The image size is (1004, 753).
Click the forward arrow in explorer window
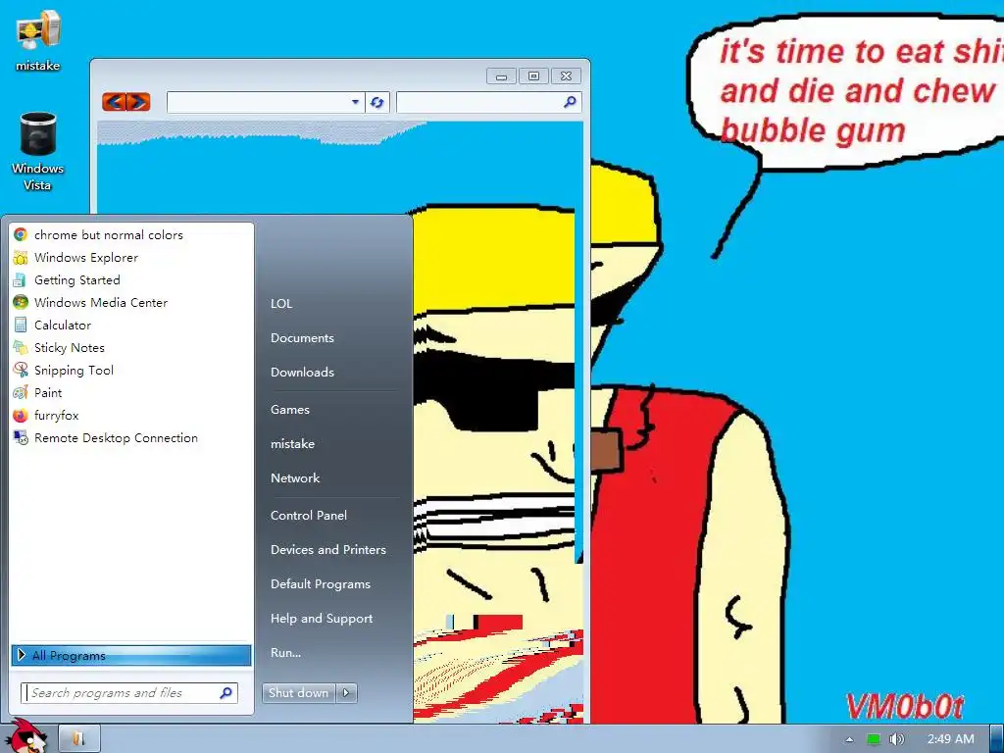[x=138, y=102]
